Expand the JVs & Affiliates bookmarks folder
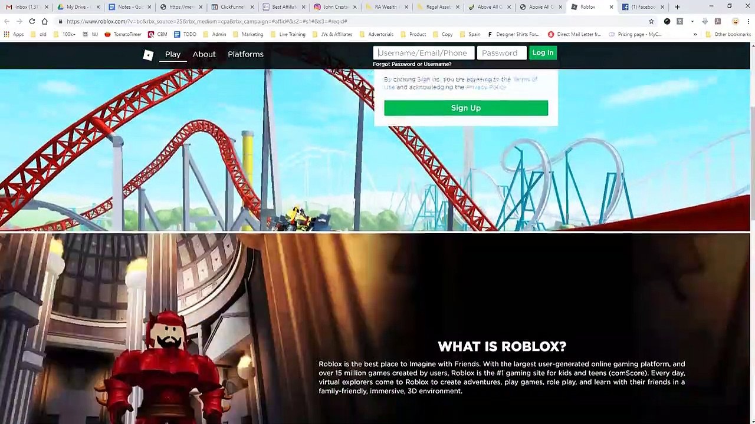This screenshot has width=755, height=424. [x=331, y=34]
